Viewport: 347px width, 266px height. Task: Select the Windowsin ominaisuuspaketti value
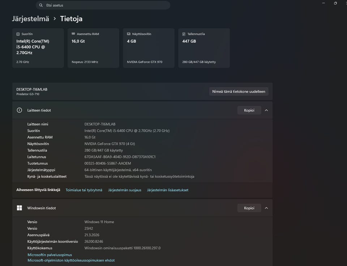click(123, 248)
